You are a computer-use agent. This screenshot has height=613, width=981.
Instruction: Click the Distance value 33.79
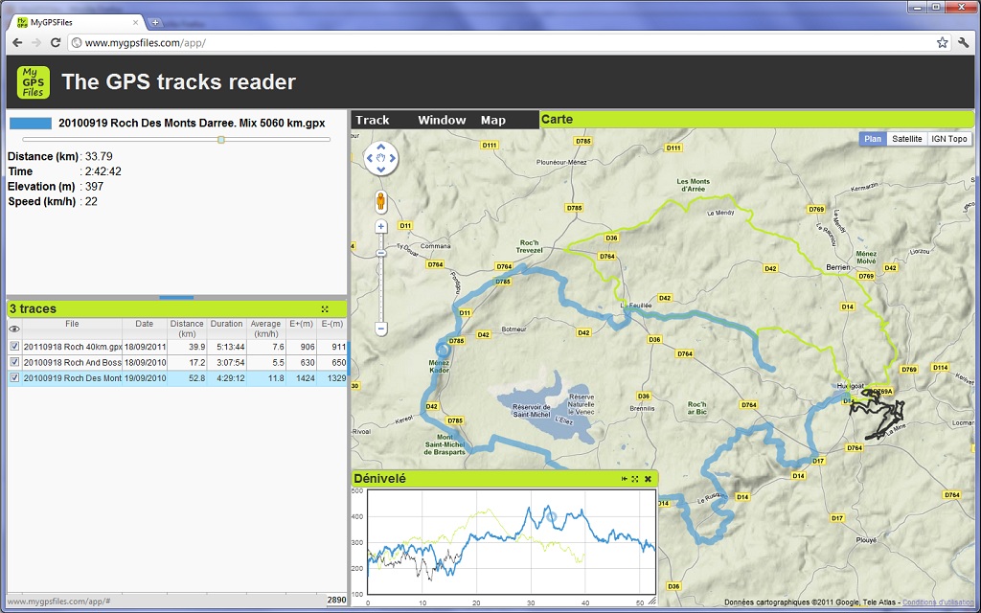99,156
